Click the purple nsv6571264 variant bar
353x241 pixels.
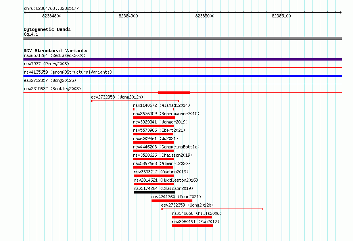point(182,59)
